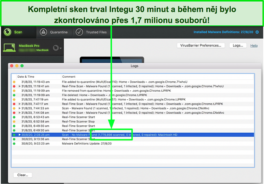Screen dimensions: 264x184
Task: Click the green Scan circular arrow icon
Action: coord(7,32)
